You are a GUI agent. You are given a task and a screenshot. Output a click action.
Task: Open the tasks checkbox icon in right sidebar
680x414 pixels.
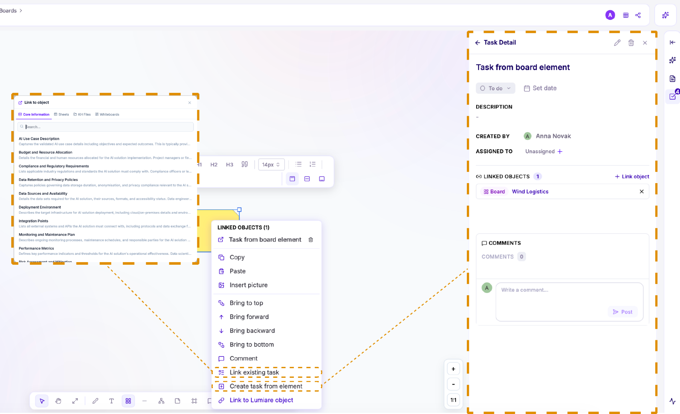(673, 97)
